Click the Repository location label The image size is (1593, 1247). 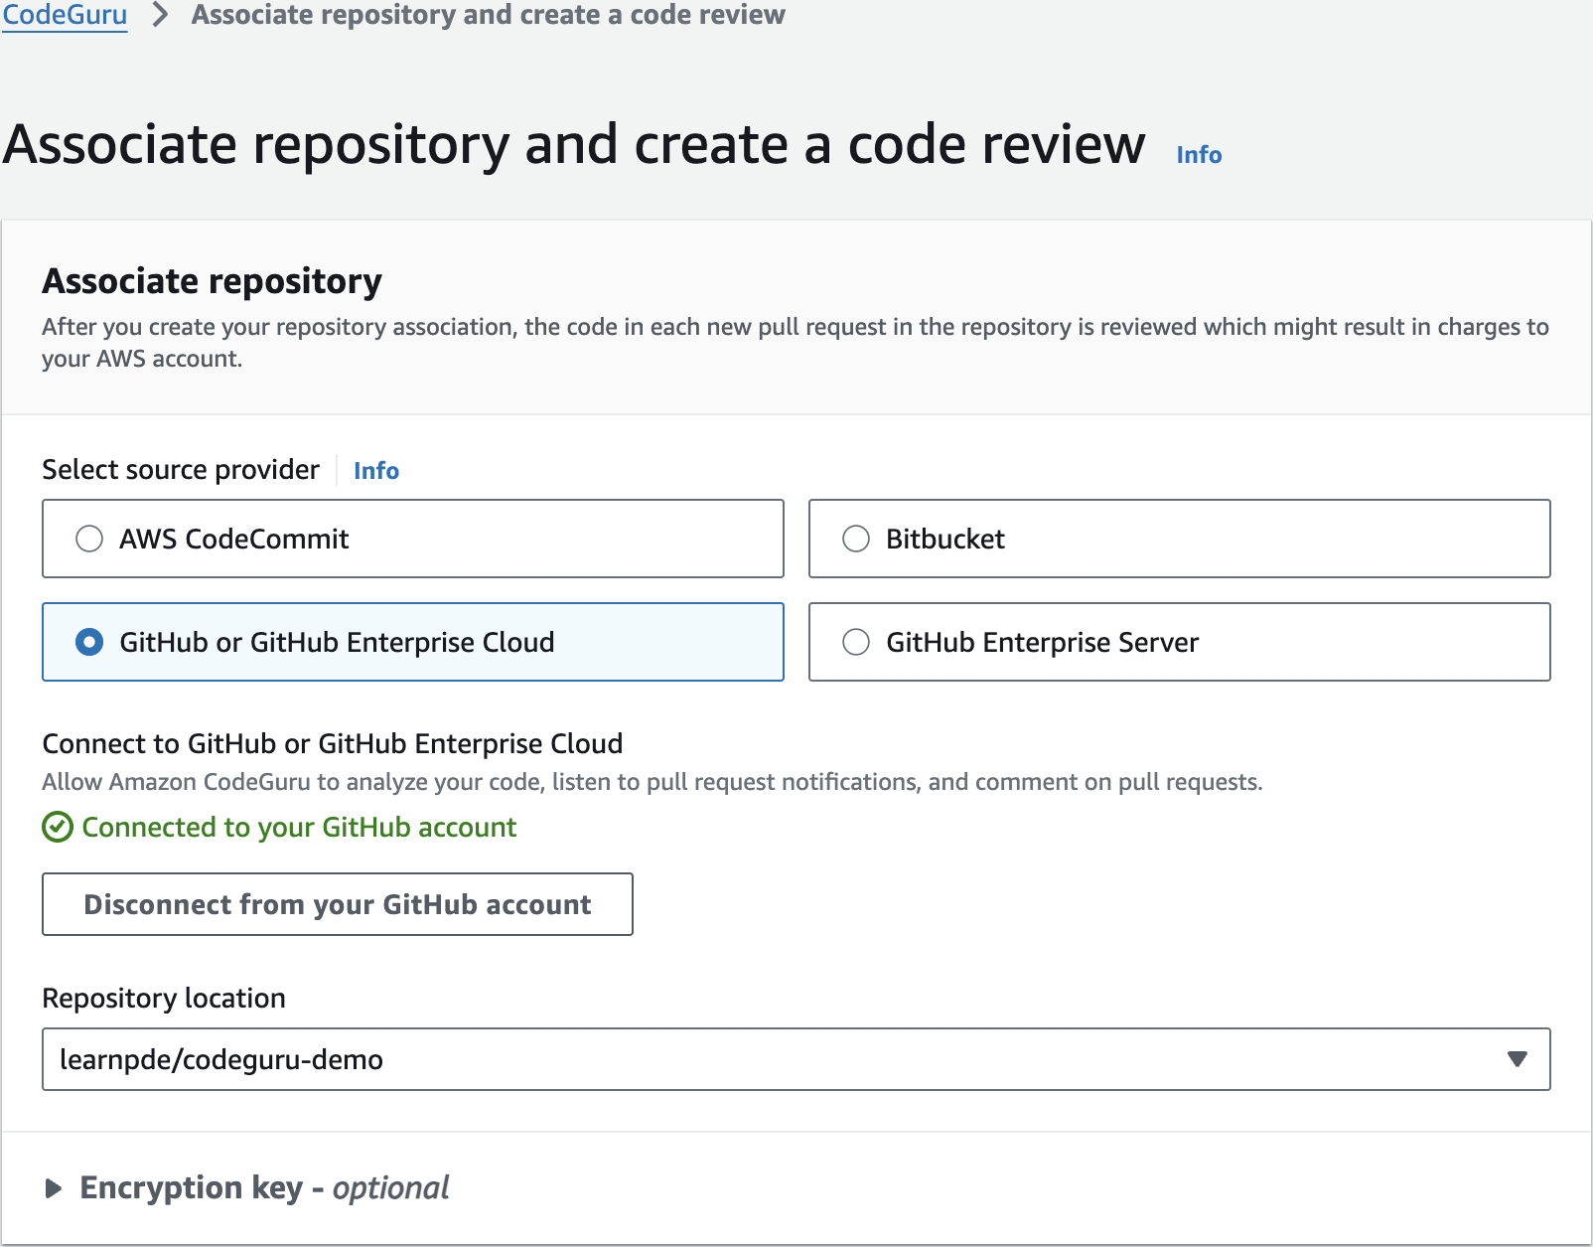164,998
